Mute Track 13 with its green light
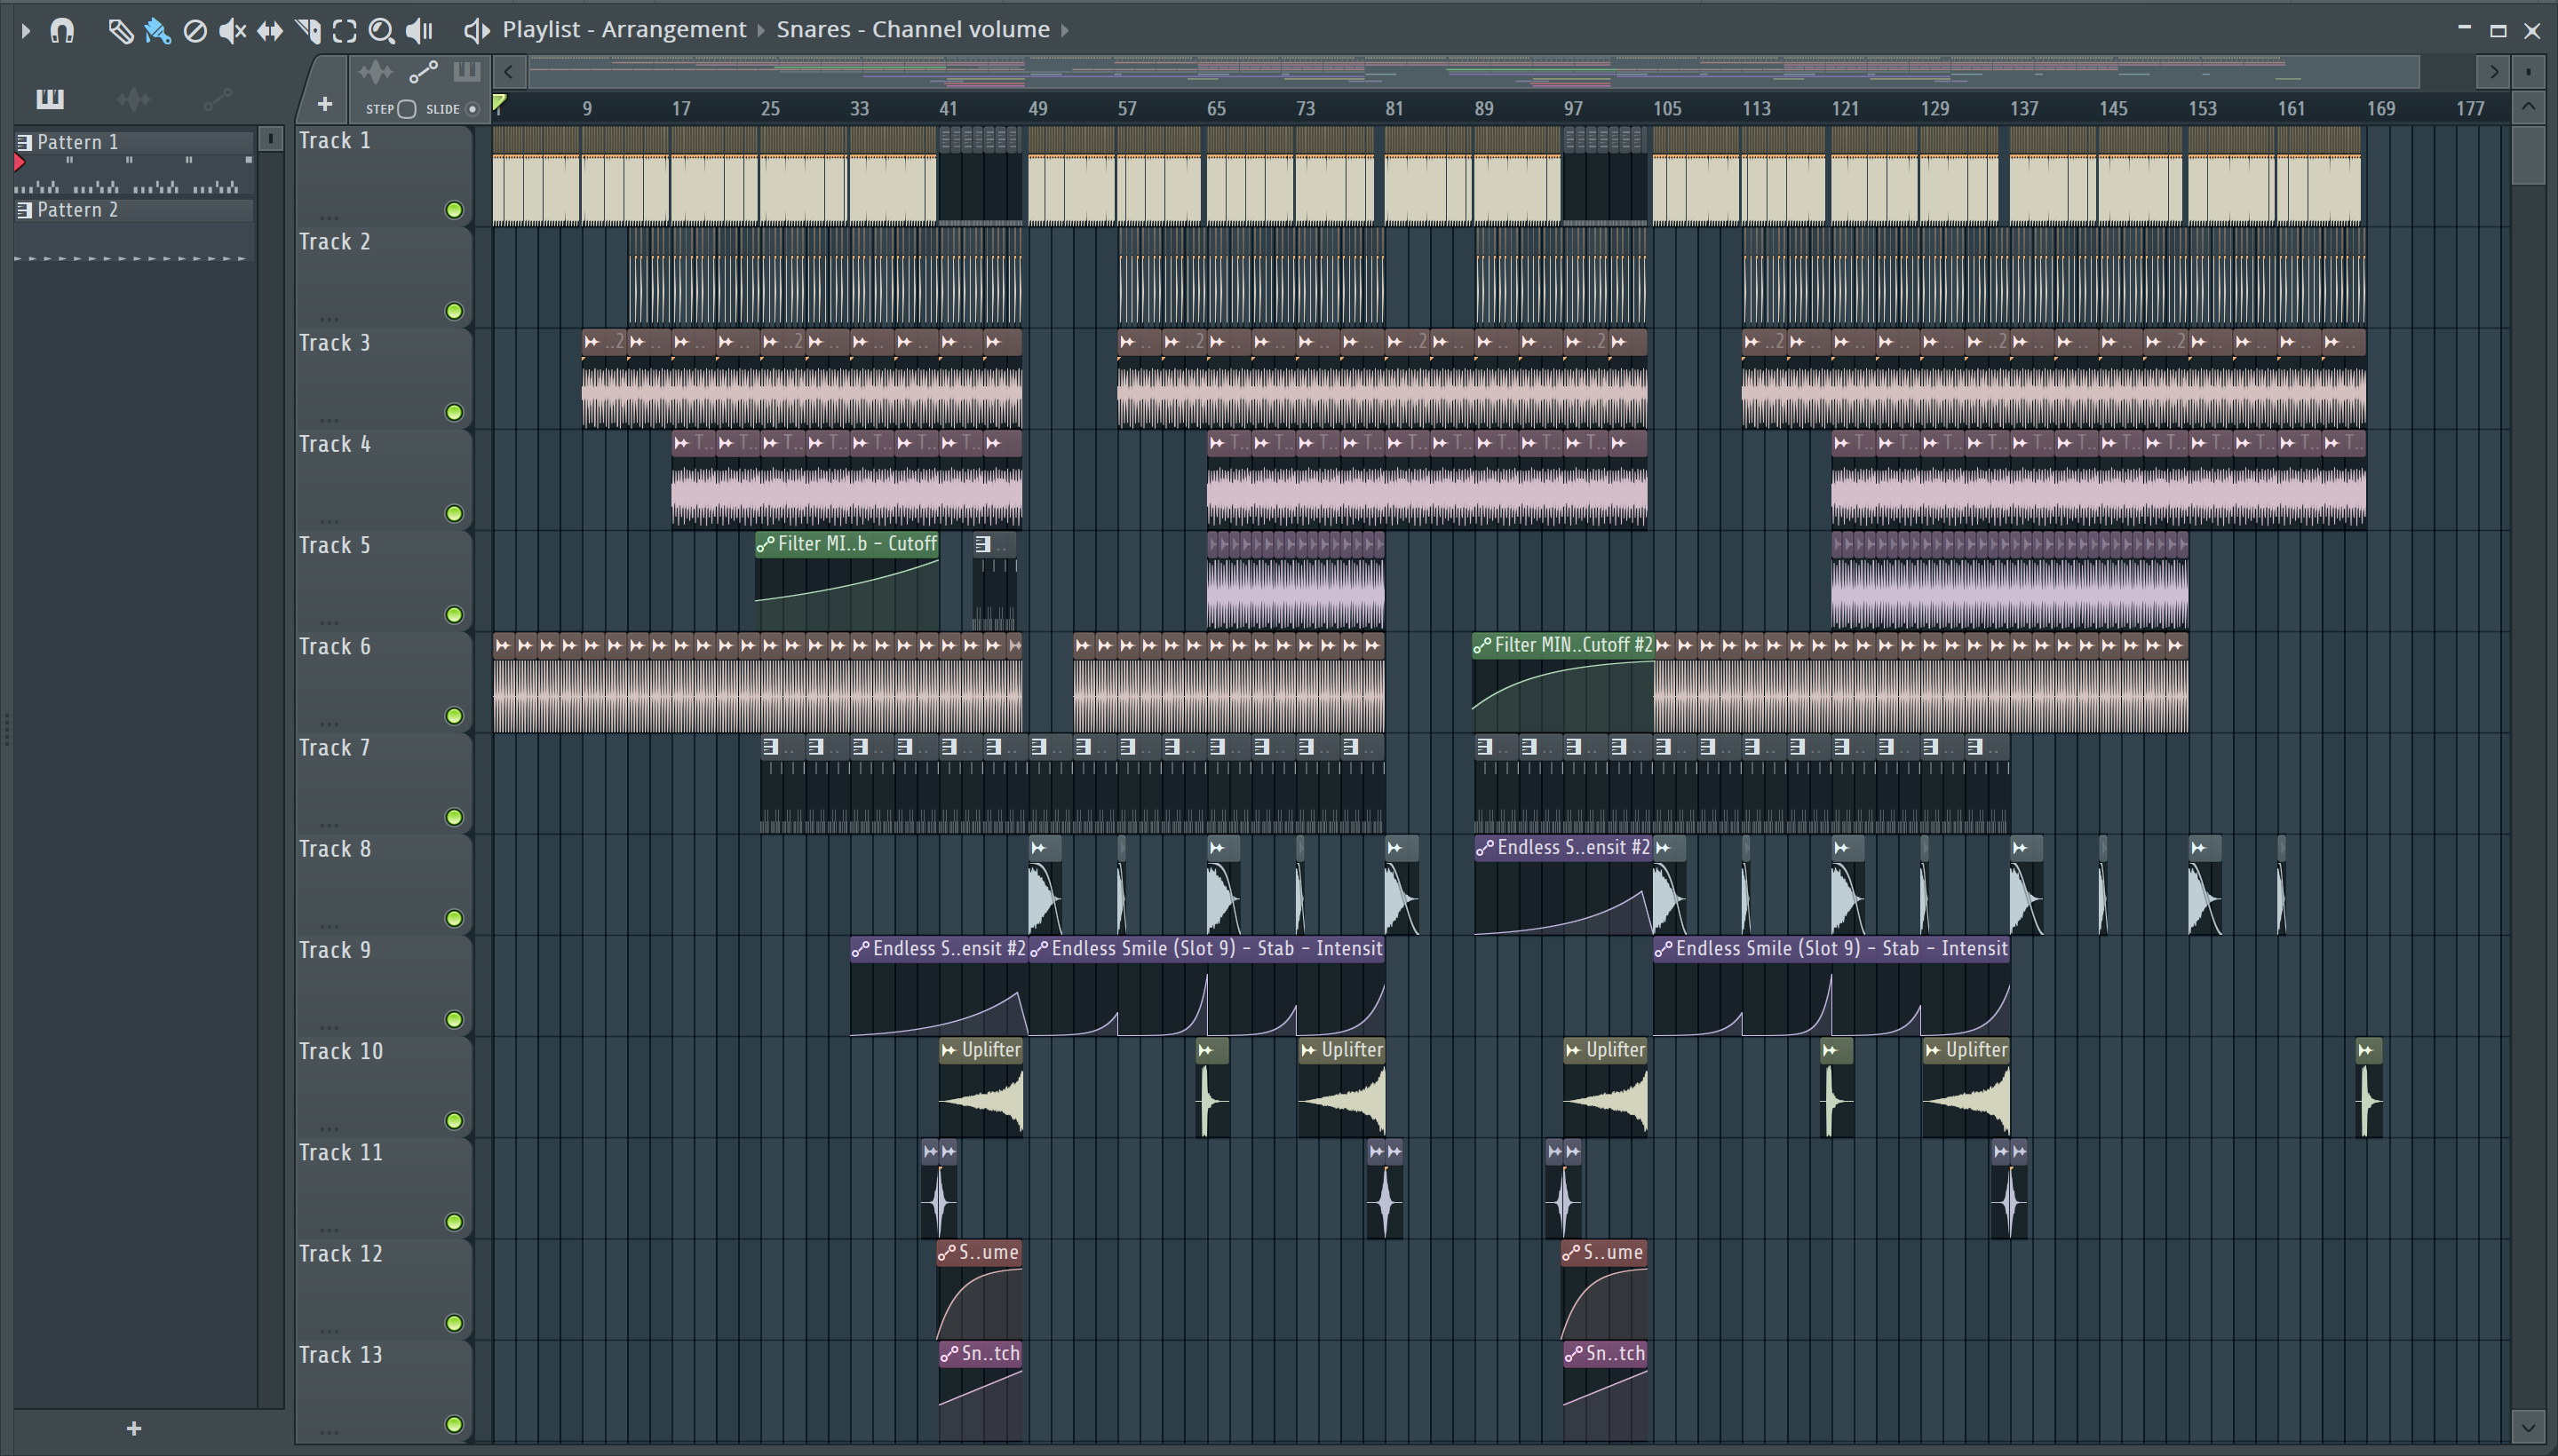Image resolution: width=2558 pixels, height=1456 pixels. click(x=454, y=1424)
